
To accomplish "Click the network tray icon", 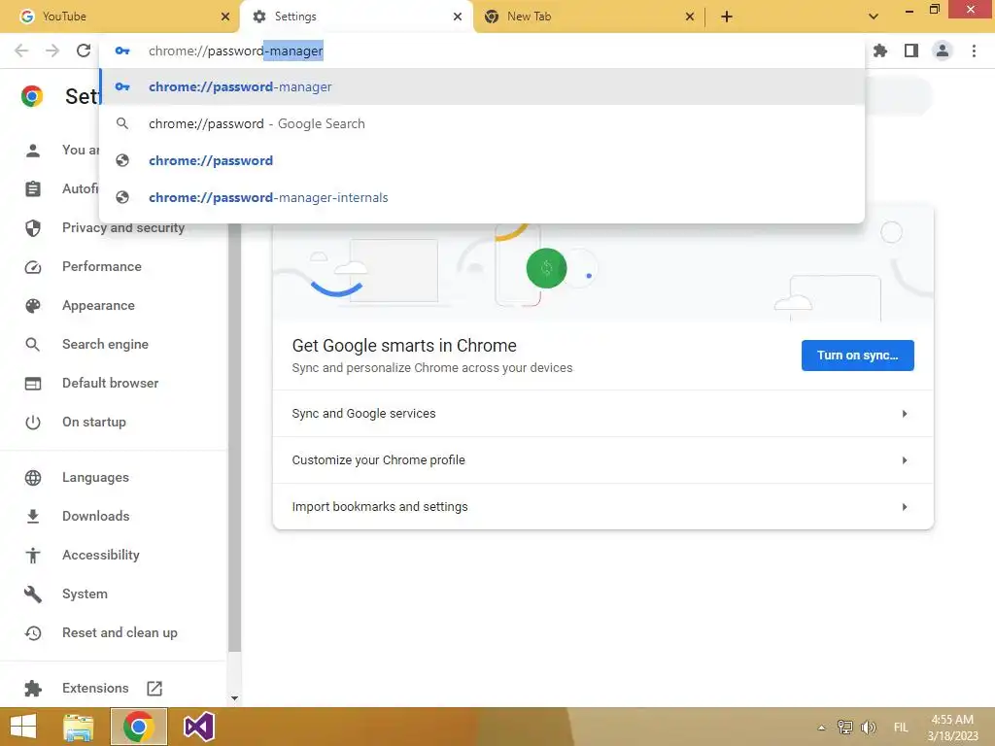I will tap(844, 727).
